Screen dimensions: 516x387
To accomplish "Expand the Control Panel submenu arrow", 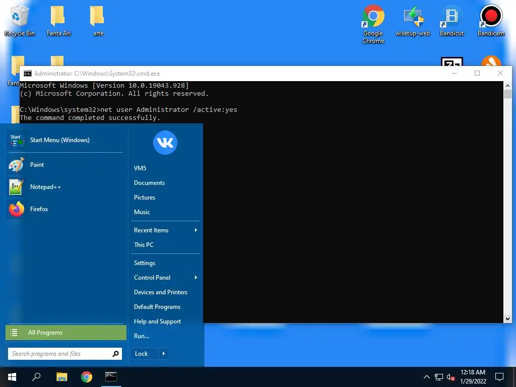I will coord(196,278).
